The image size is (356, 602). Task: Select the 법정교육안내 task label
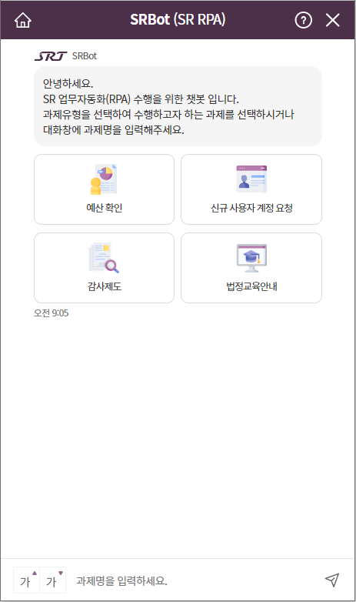[251, 286]
